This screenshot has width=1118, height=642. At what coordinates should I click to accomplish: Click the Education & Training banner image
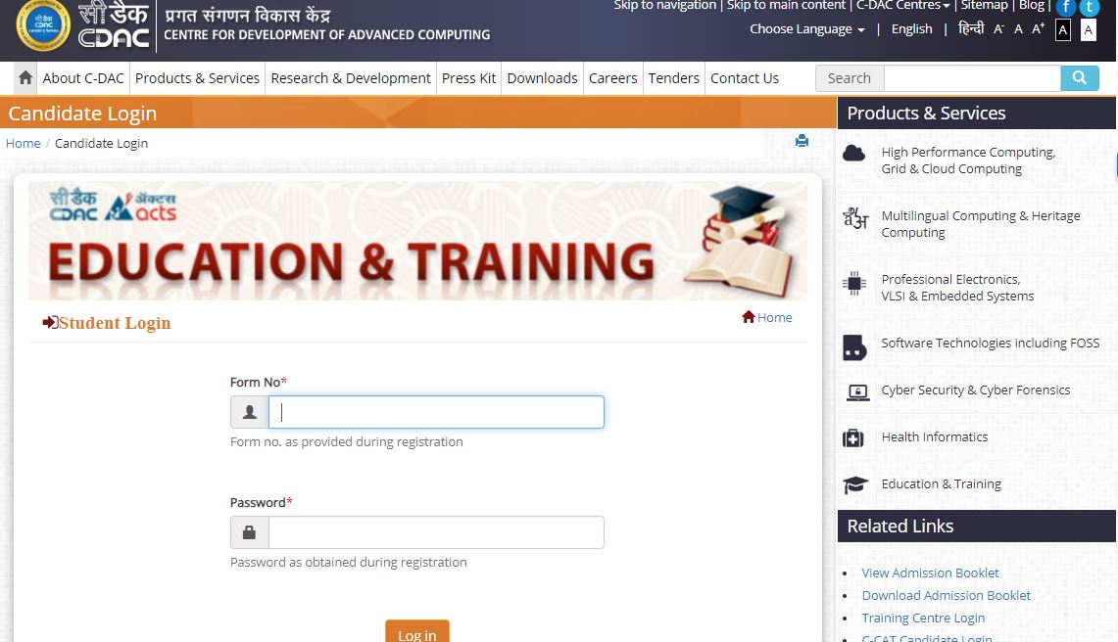click(x=417, y=240)
